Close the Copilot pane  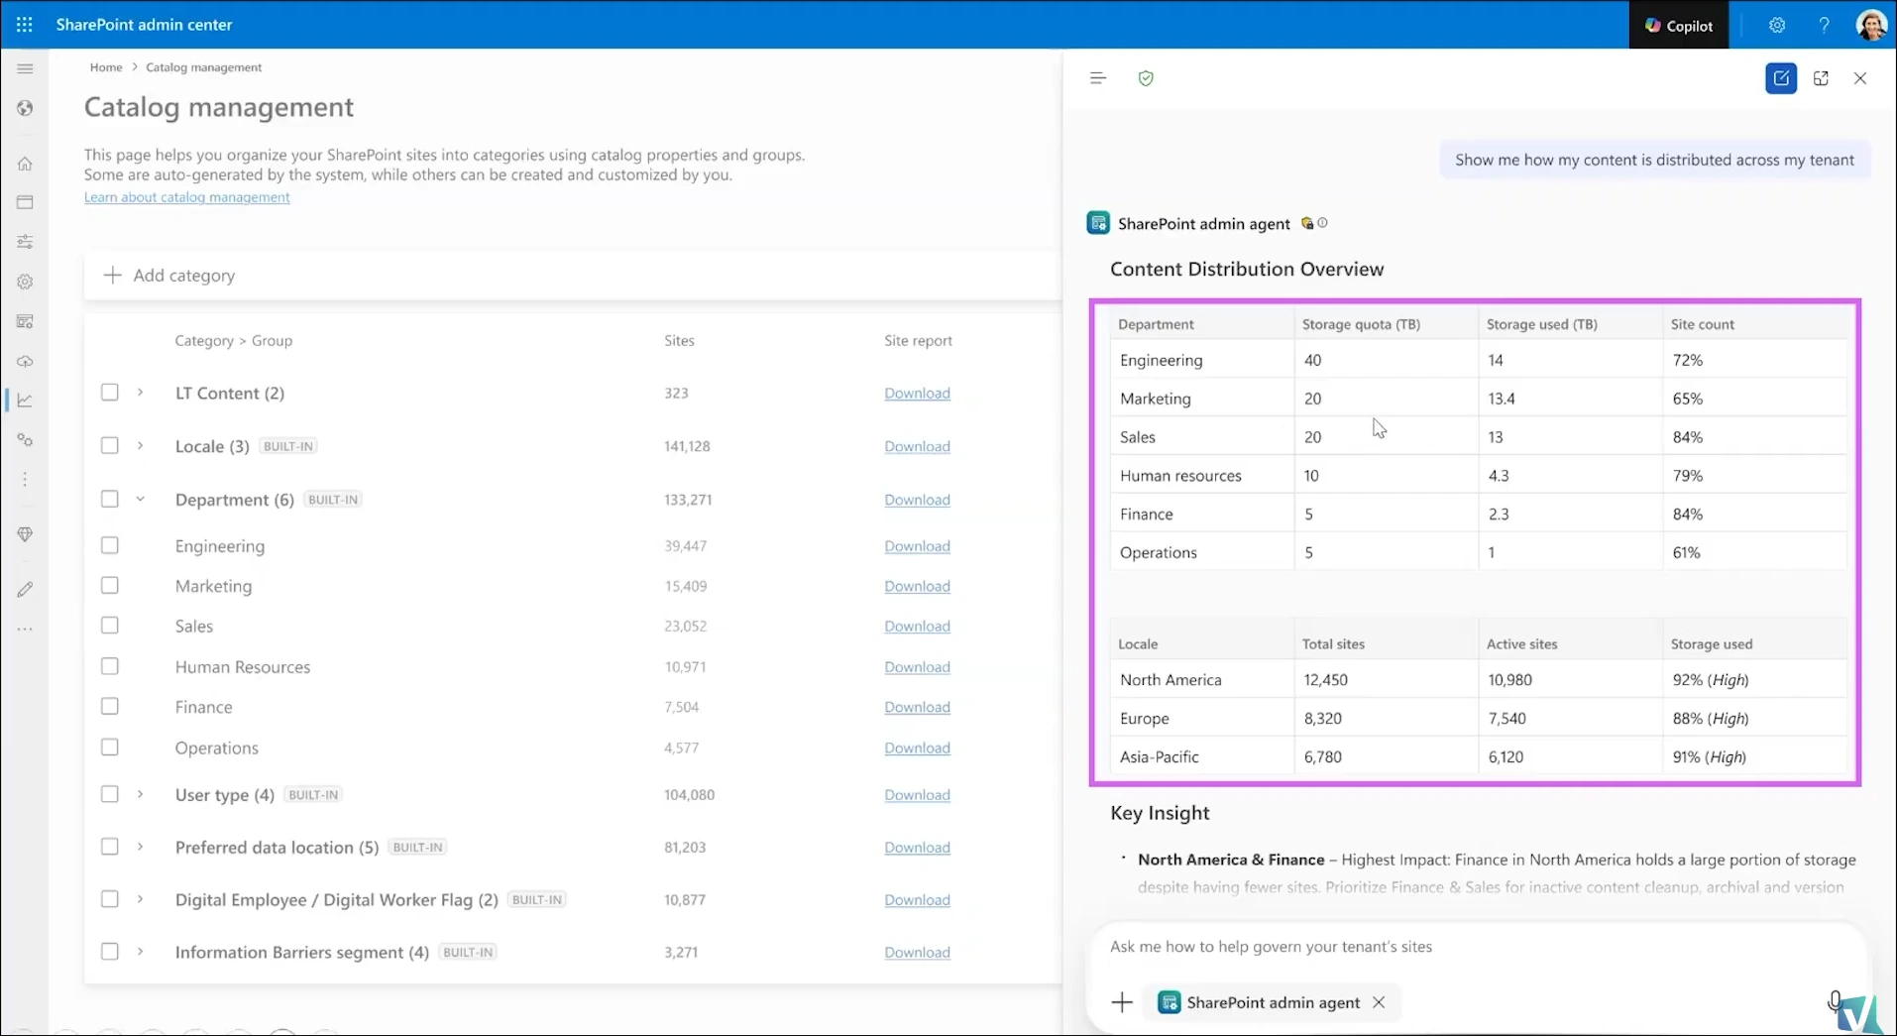point(1860,78)
